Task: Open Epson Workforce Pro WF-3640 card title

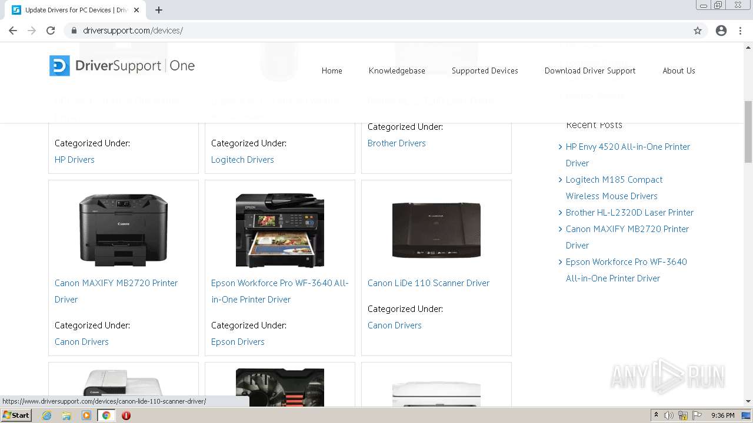Action: tap(280, 291)
